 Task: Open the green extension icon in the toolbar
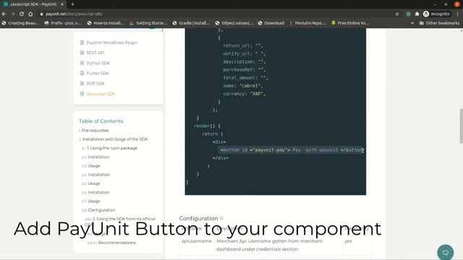[x=408, y=14]
